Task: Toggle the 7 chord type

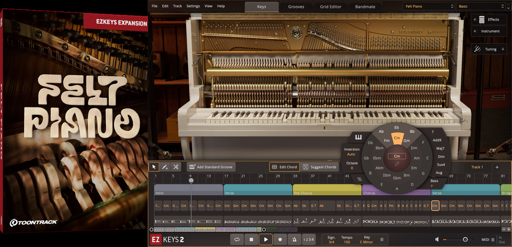Action: point(432,131)
